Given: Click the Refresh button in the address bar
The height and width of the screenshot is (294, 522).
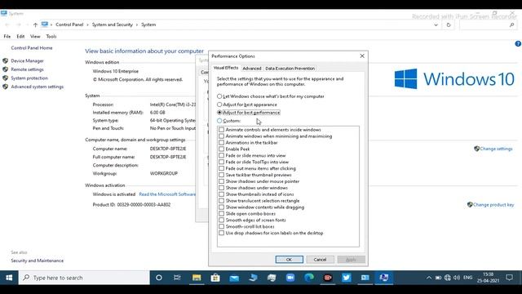Looking at the screenshot, I should point(449,25).
